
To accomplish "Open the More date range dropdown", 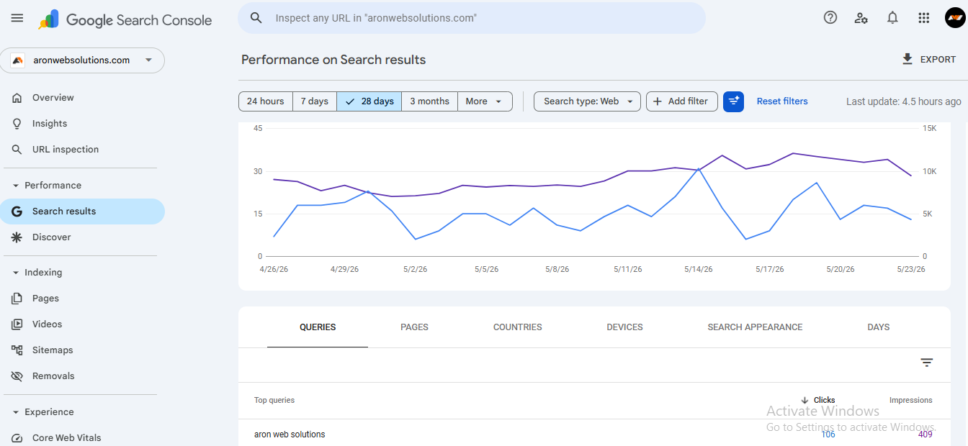I will tap(485, 101).
